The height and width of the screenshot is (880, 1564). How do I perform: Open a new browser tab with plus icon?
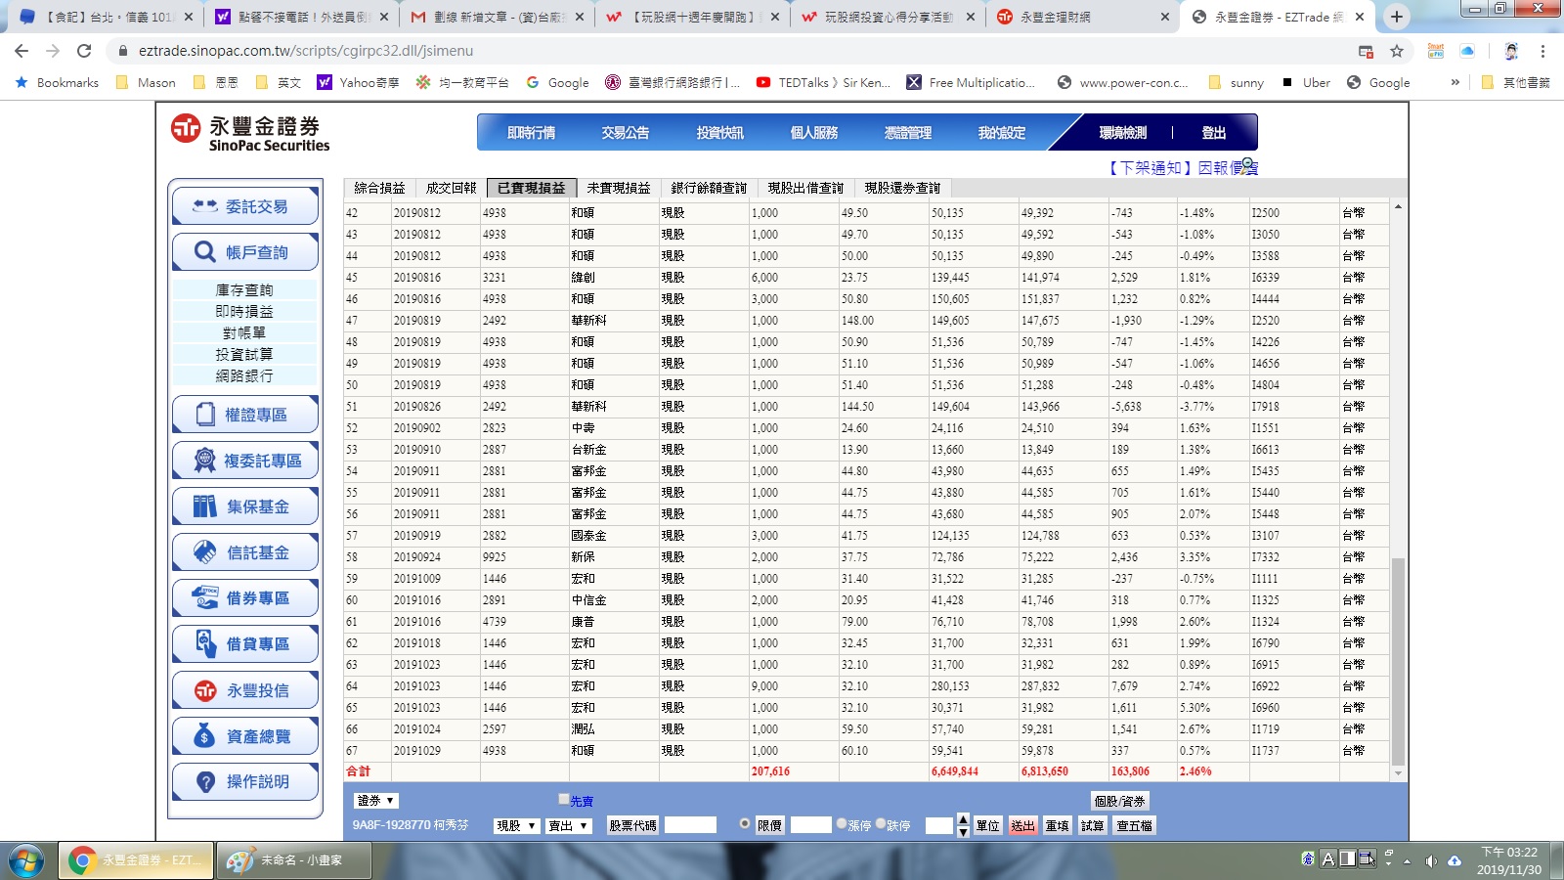pyautogui.click(x=1397, y=17)
